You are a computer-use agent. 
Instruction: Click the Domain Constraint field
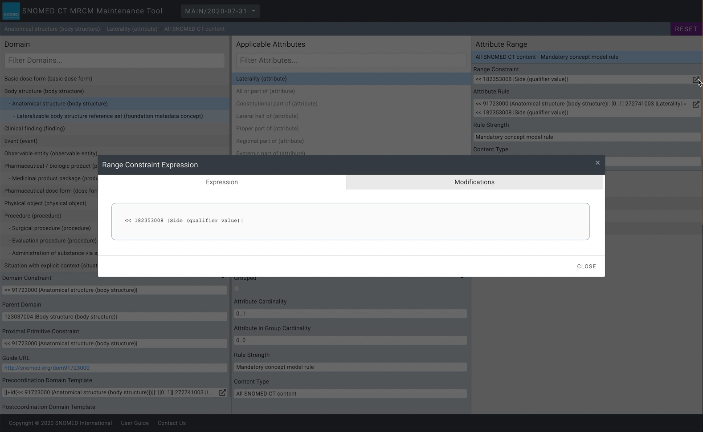pos(114,290)
